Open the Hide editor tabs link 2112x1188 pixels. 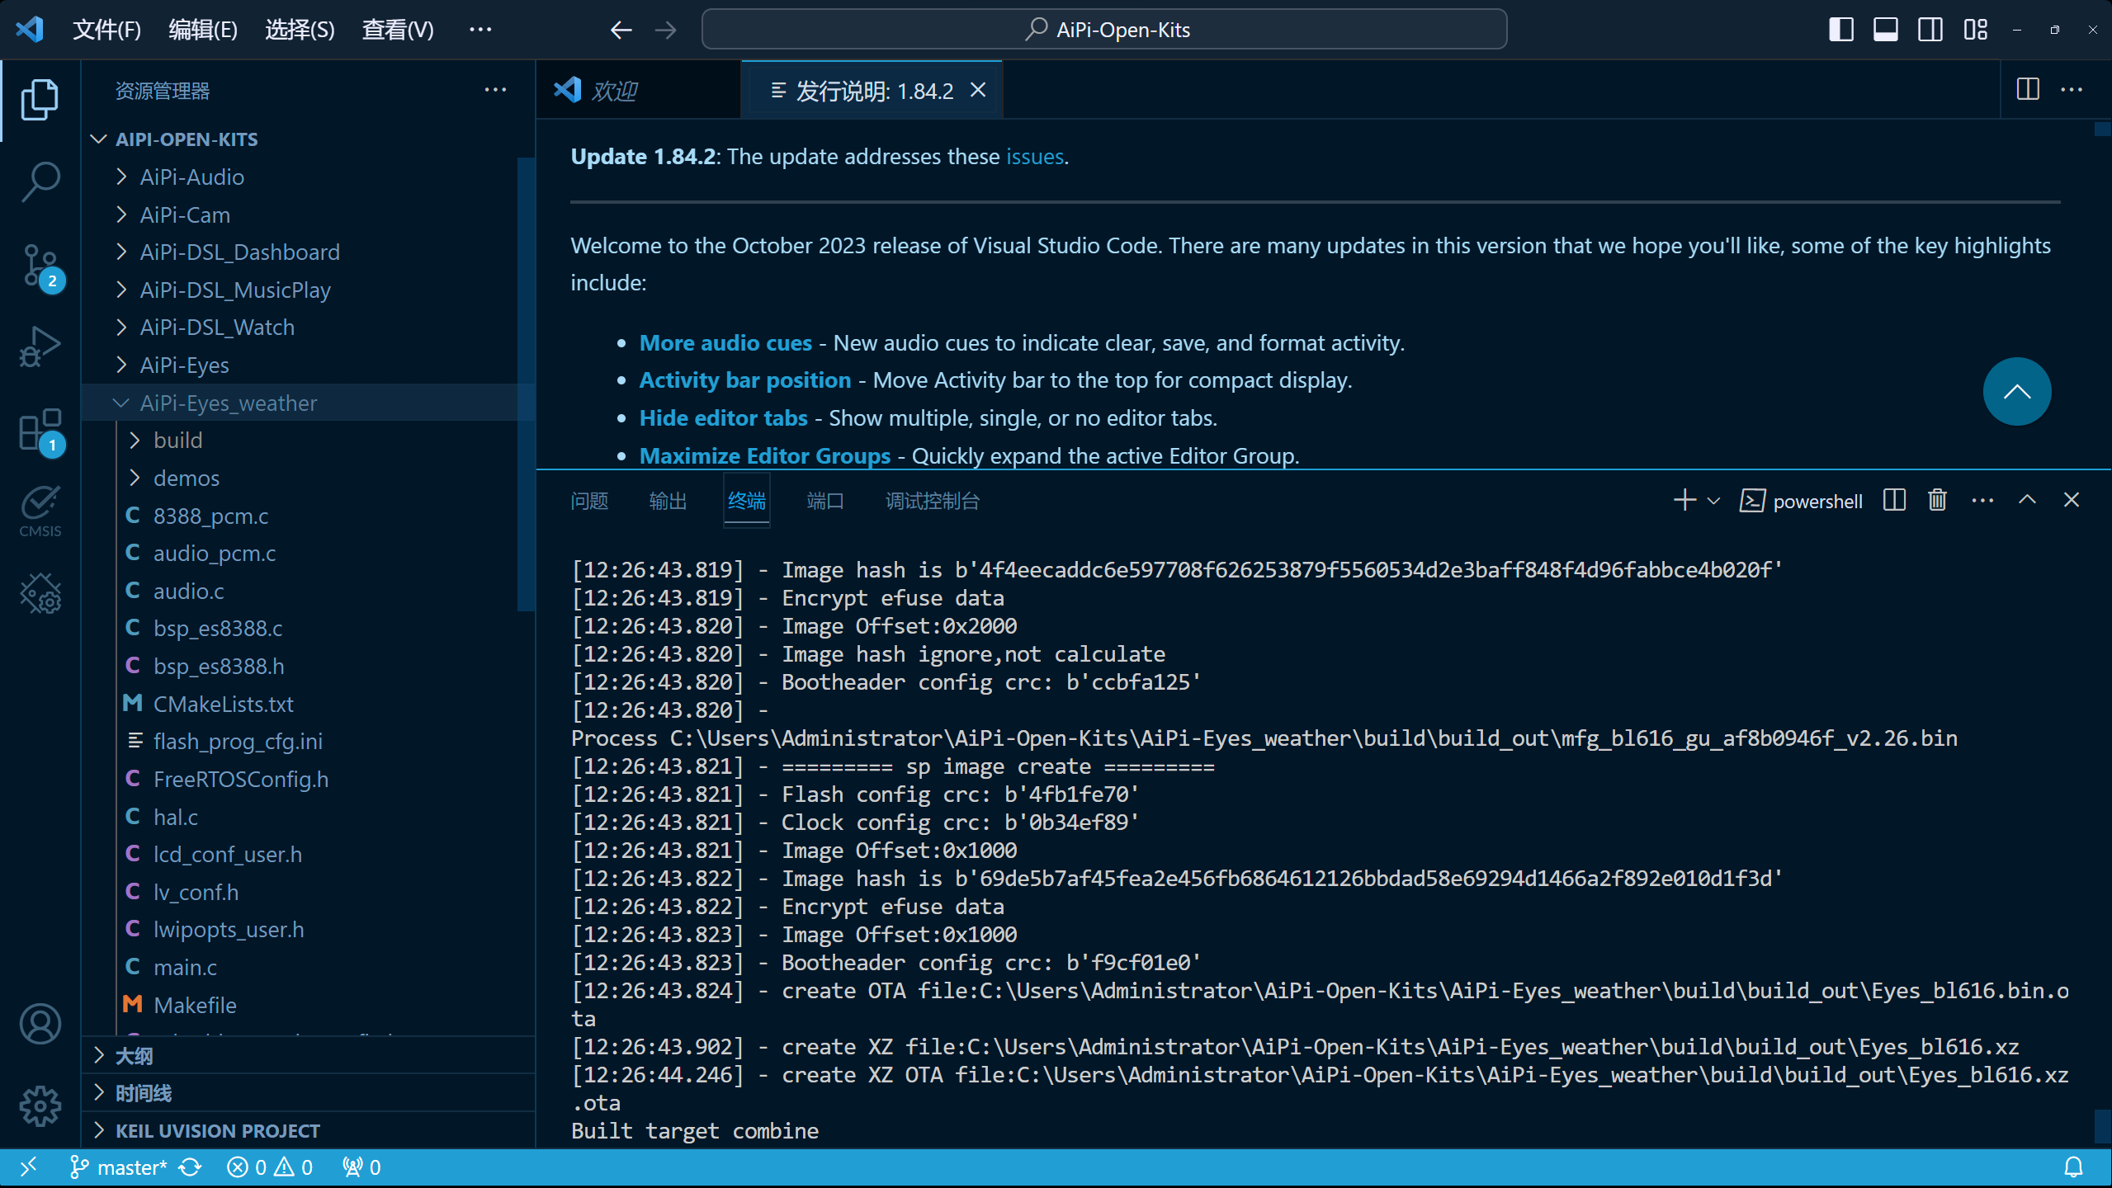(x=723, y=417)
